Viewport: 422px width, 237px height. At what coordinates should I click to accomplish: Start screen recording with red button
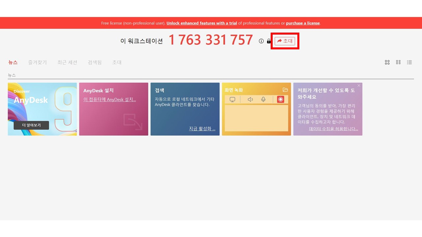pos(281,99)
